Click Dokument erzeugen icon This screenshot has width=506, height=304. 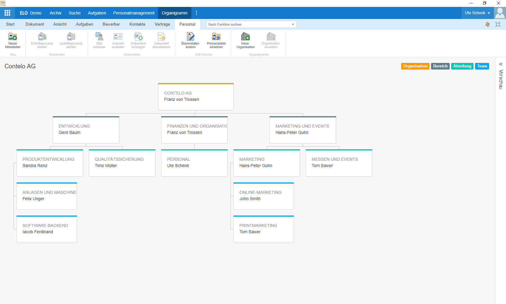138,41
